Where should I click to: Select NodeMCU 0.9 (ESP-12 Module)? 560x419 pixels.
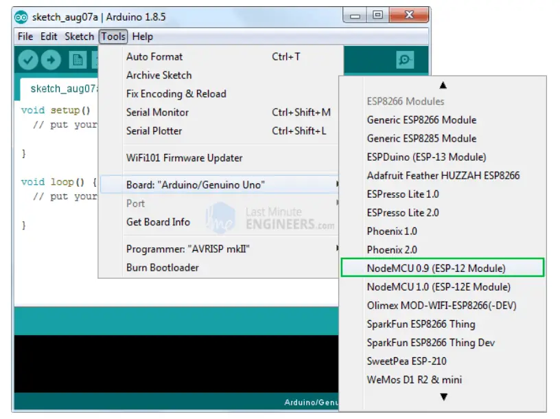pyautogui.click(x=443, y=267)
